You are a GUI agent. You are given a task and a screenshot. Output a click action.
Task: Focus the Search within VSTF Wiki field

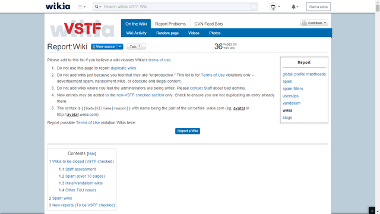pos(176,7)
